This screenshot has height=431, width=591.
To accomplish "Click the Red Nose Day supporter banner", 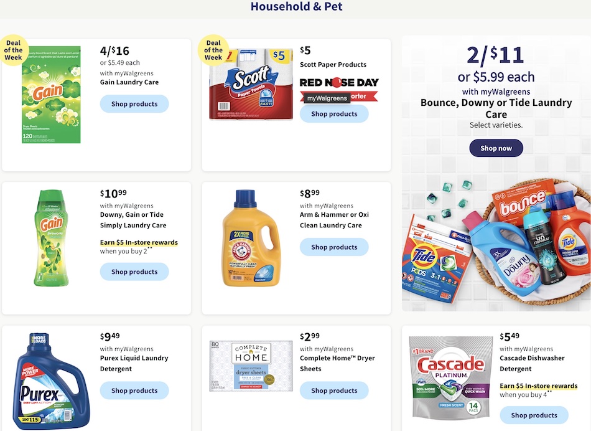I will point(339,90).
